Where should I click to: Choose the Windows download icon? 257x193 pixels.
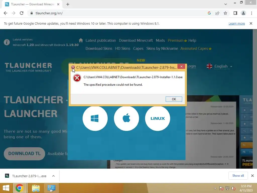pos(95,118)
